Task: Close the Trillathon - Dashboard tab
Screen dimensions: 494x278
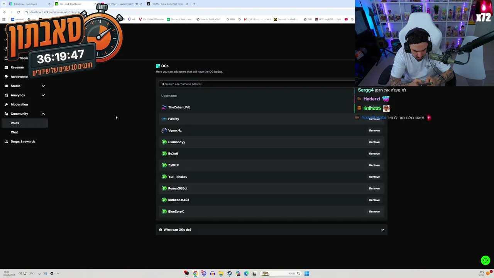Action: [49, 4]
